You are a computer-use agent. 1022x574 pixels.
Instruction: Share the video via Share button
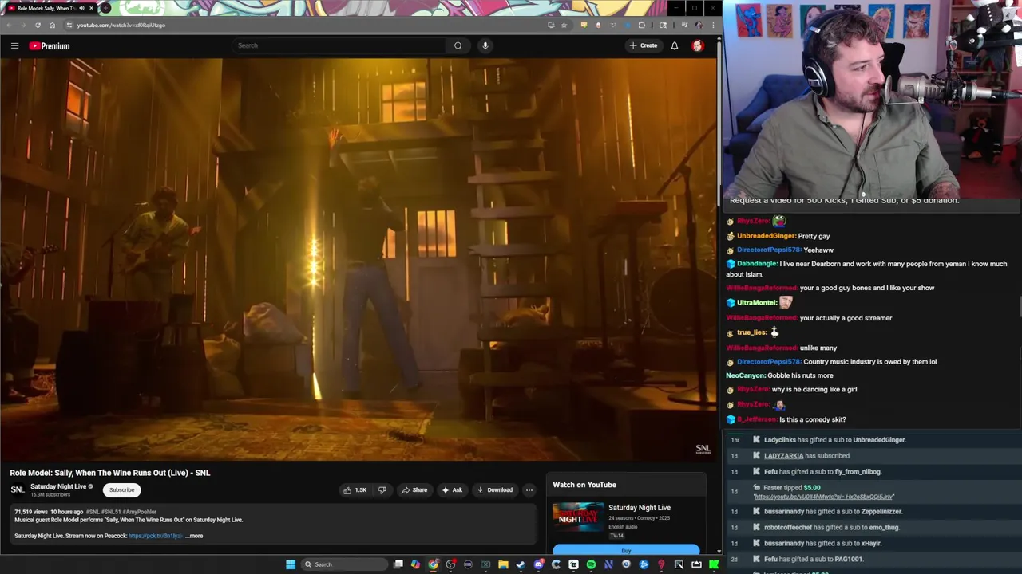pos(414,490)
